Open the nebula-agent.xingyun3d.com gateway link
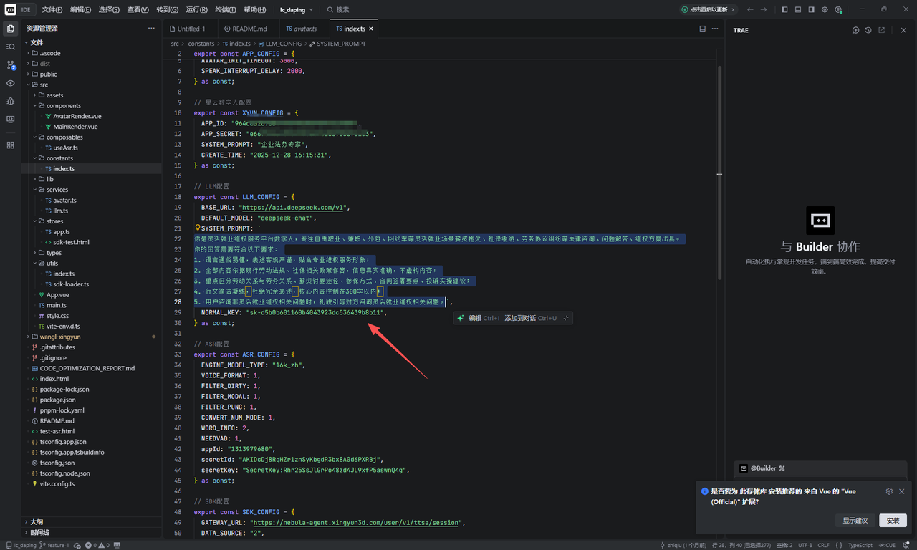This screenshot has height=550, width=917. click(x=355, y=522)
